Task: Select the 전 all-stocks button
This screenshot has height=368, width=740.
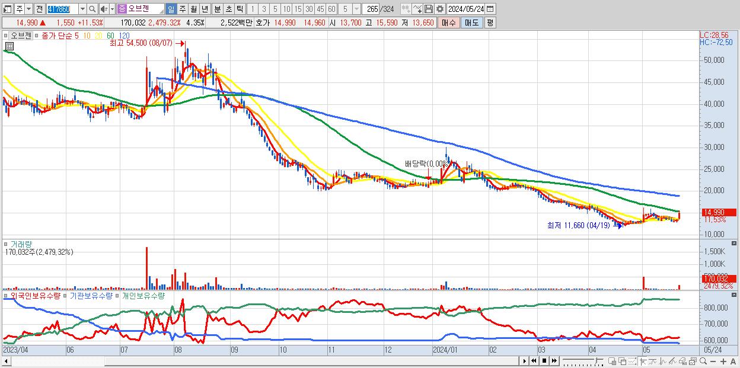Action: tap(39, 9)
